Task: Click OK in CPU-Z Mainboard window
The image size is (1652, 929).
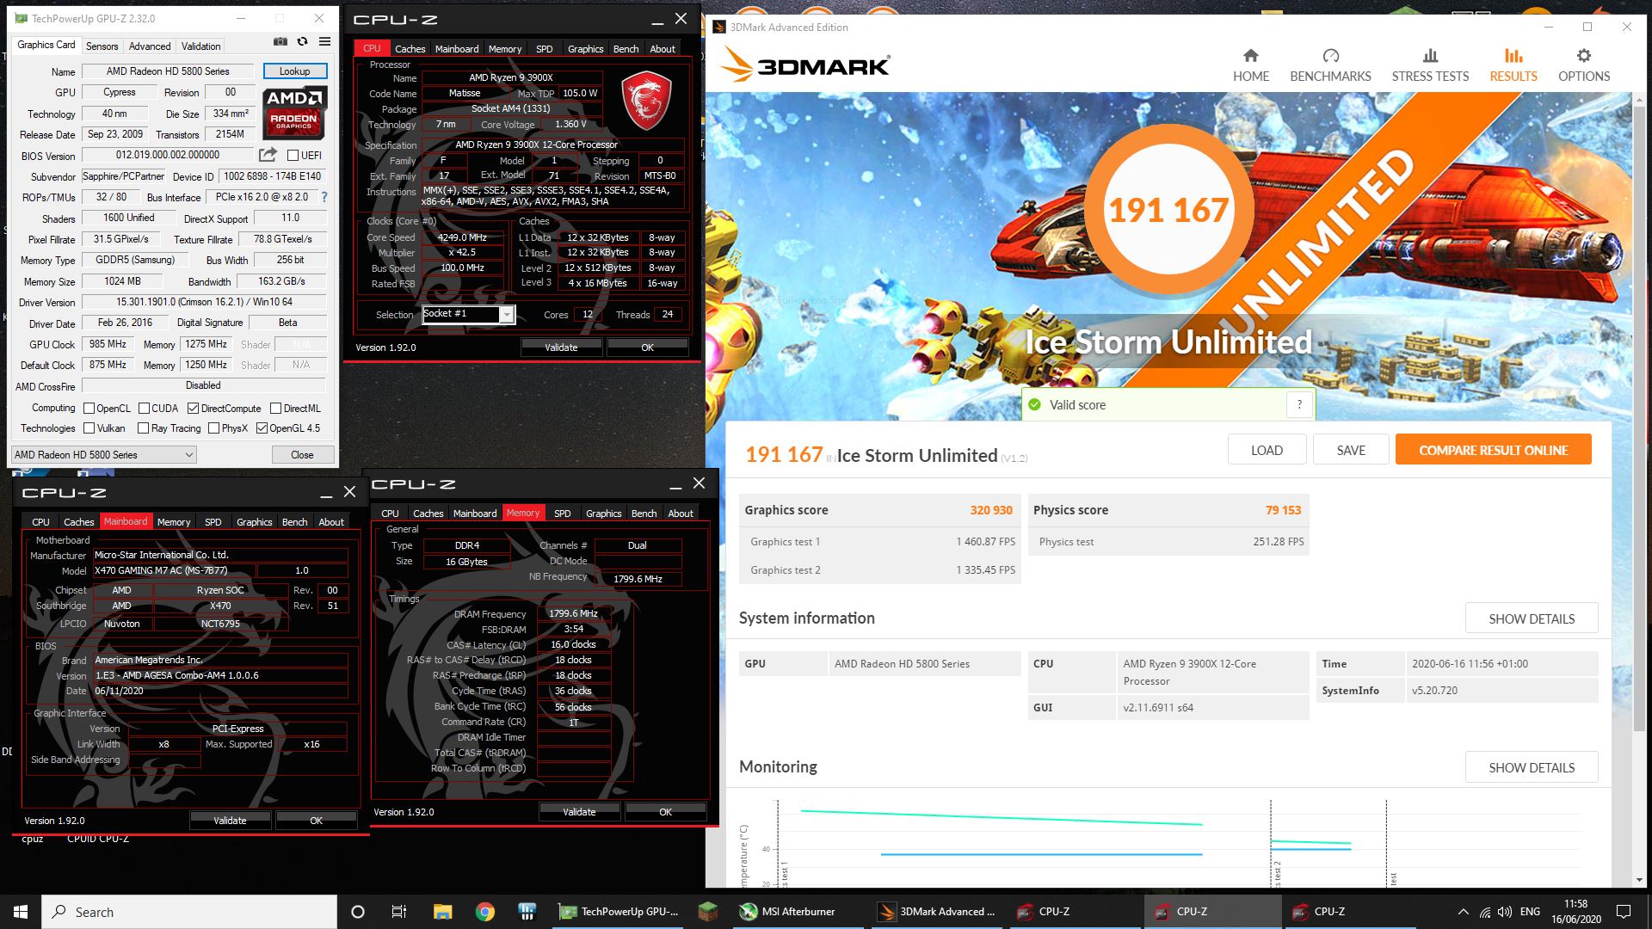Action: pos(316,821)
